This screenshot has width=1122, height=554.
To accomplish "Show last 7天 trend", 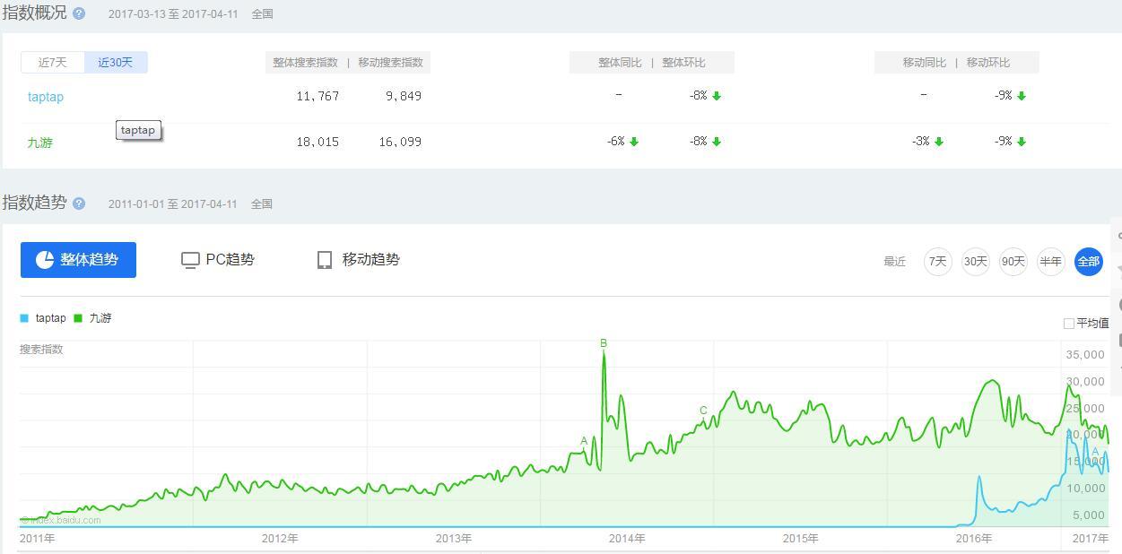I will (x=937, y=262).
